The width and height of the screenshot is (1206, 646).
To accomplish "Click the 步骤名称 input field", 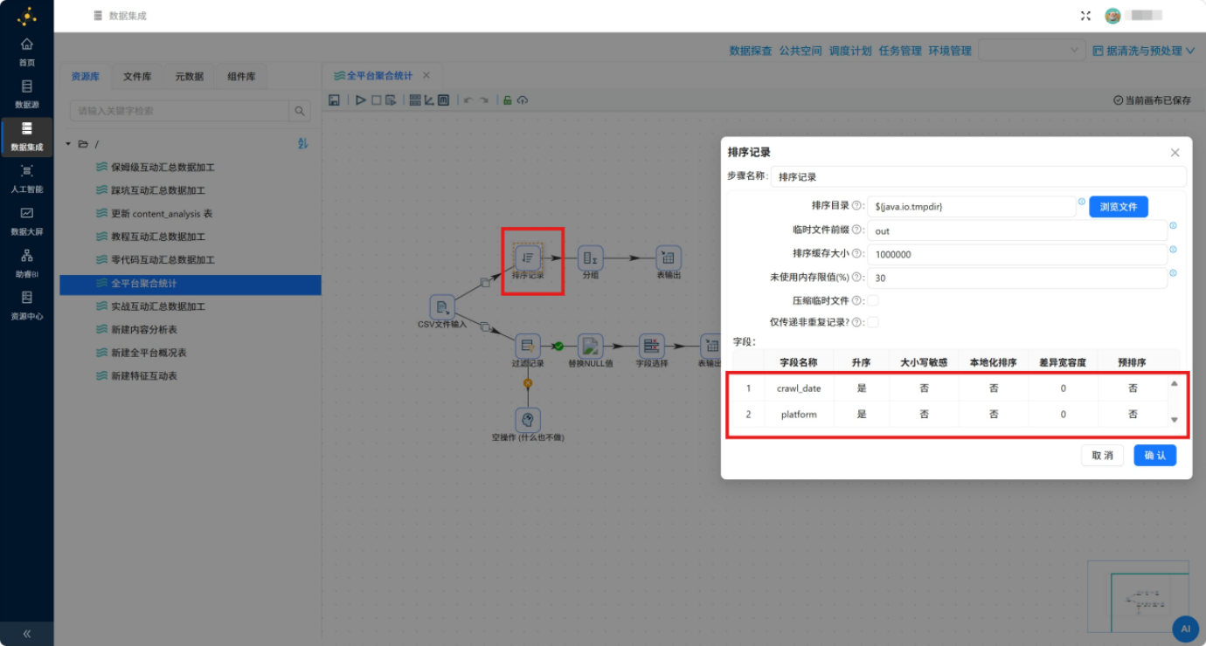I will click(978, 176).
